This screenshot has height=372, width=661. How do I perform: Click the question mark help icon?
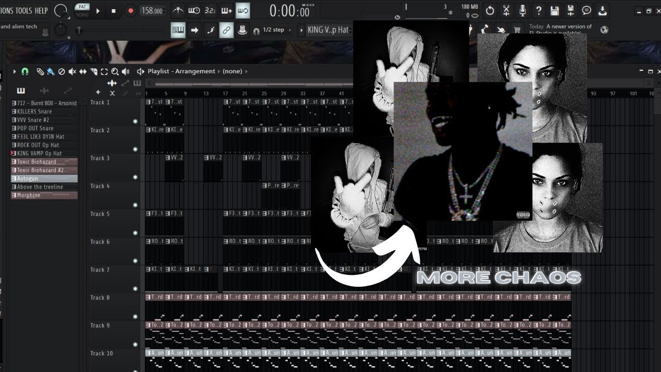[539, 10]
